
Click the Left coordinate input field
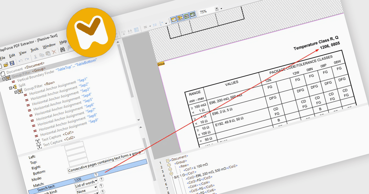pos(74,146)
